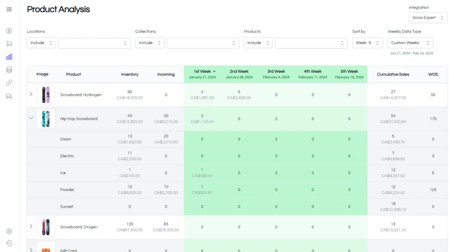Sort by the 4th Week column header
This screenshot has width=449, height=252.
[x=313, y=74]
